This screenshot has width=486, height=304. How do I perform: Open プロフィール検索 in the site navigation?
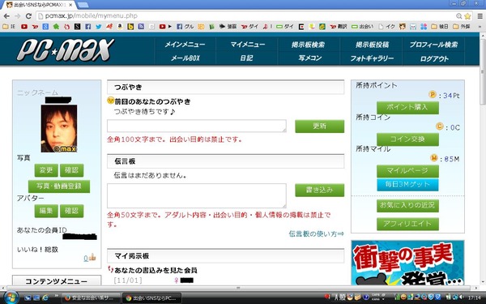tap(433, 45)
